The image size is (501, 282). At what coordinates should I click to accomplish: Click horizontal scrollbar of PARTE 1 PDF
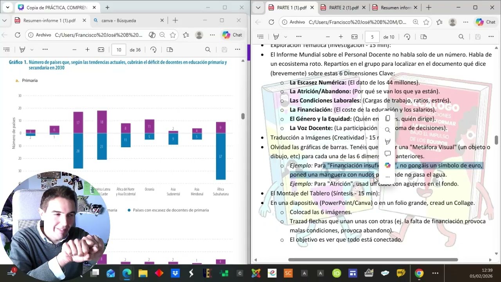coord(373,260)
